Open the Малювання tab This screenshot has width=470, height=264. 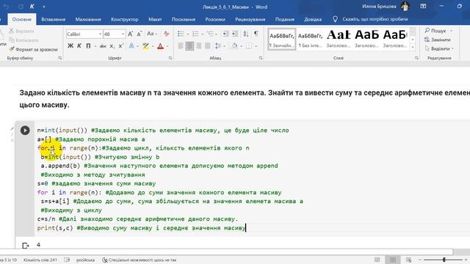88,19
